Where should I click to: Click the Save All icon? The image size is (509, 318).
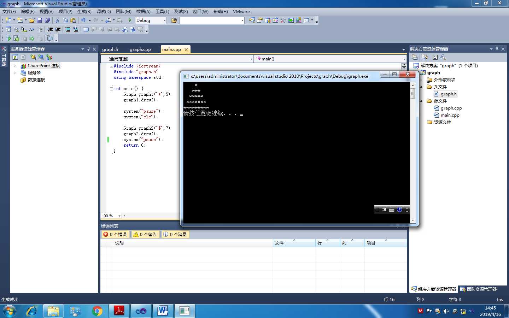click(x=47, y=20)
